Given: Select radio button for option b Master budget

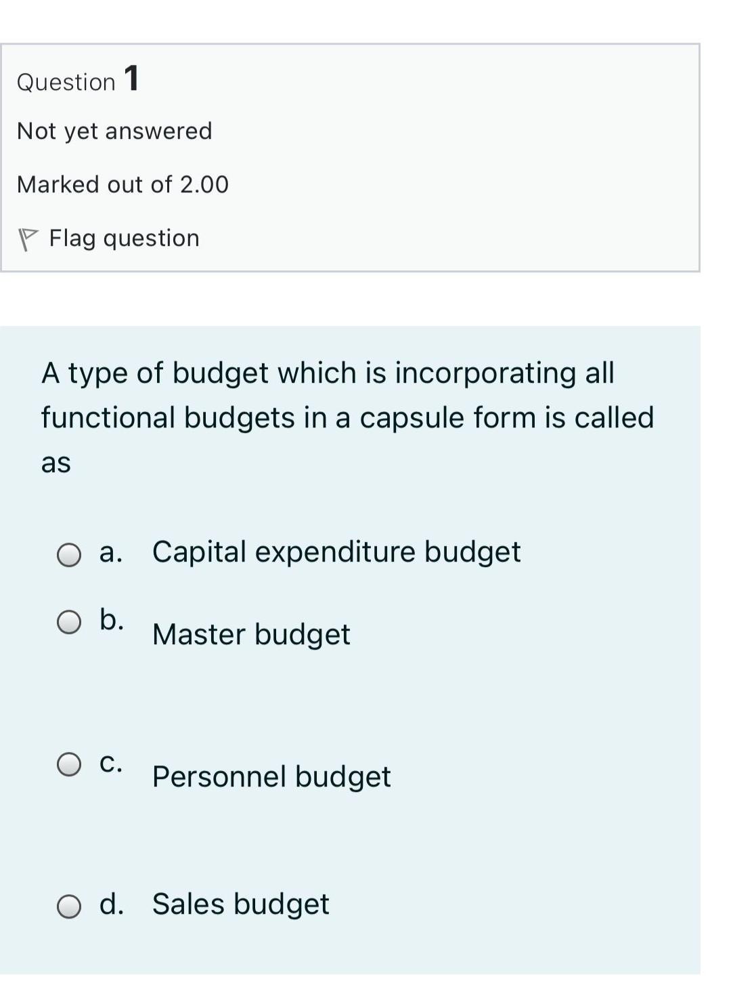Looking at the screenshot, I should [x=68, y=624].
